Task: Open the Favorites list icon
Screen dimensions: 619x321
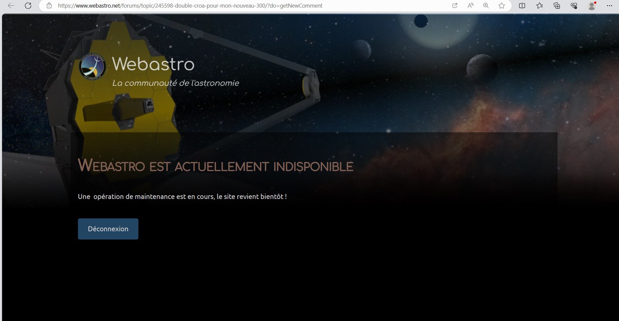Action: [539, 6]
